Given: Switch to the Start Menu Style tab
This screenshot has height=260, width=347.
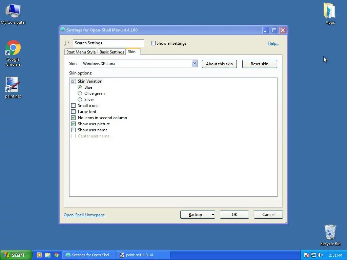Looking at the screenshot, I should click(x=81, y=52).
